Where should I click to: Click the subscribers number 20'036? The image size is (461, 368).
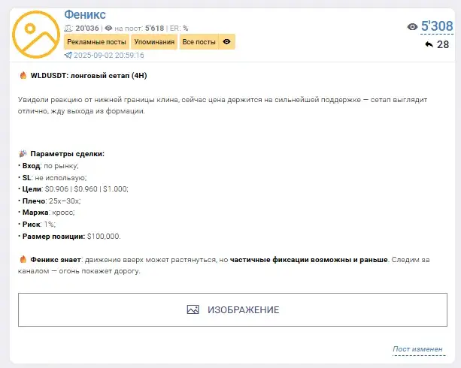coord(87,29)
